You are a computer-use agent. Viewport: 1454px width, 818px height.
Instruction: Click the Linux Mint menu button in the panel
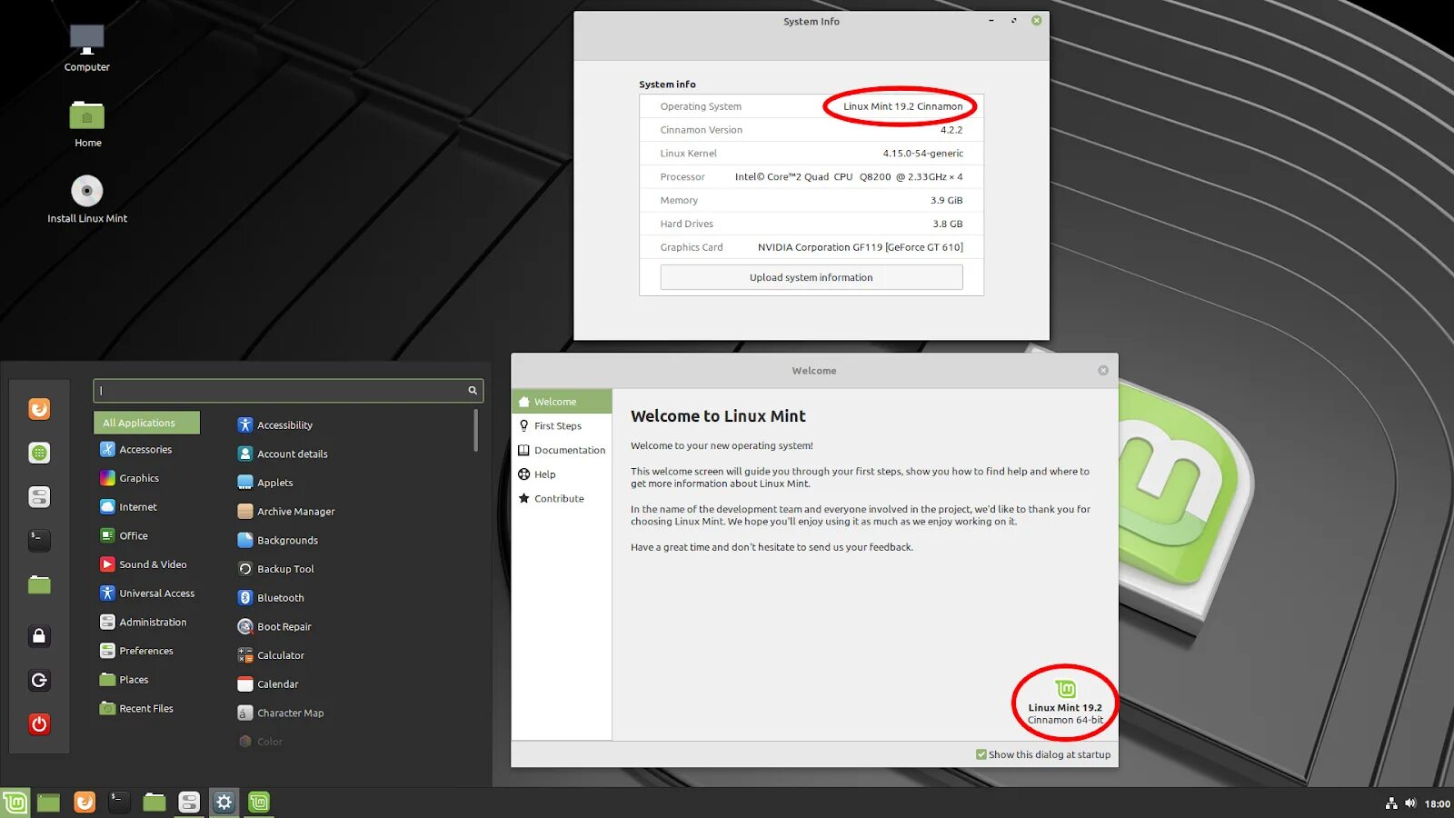coord(15,802)
